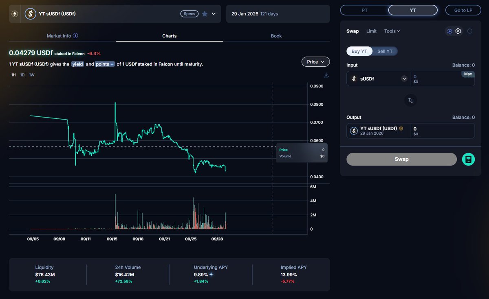Open the teal calculator icon
This screenshot has height=299, width=489.
(x=468, y=159)
